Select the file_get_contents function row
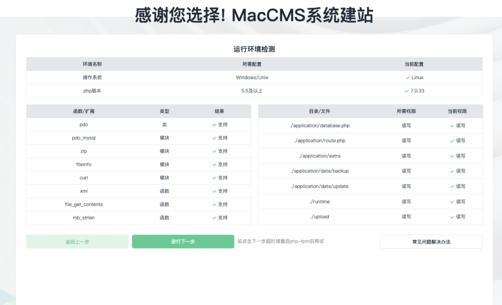 pyautogui.click(x=83, y=204)
